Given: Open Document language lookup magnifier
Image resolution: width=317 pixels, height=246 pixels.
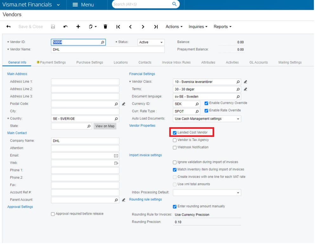Looking at the screenshot, I should point(238,96).
